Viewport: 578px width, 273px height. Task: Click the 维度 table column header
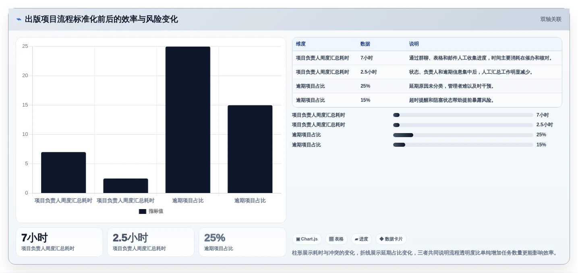click(301, 44)
